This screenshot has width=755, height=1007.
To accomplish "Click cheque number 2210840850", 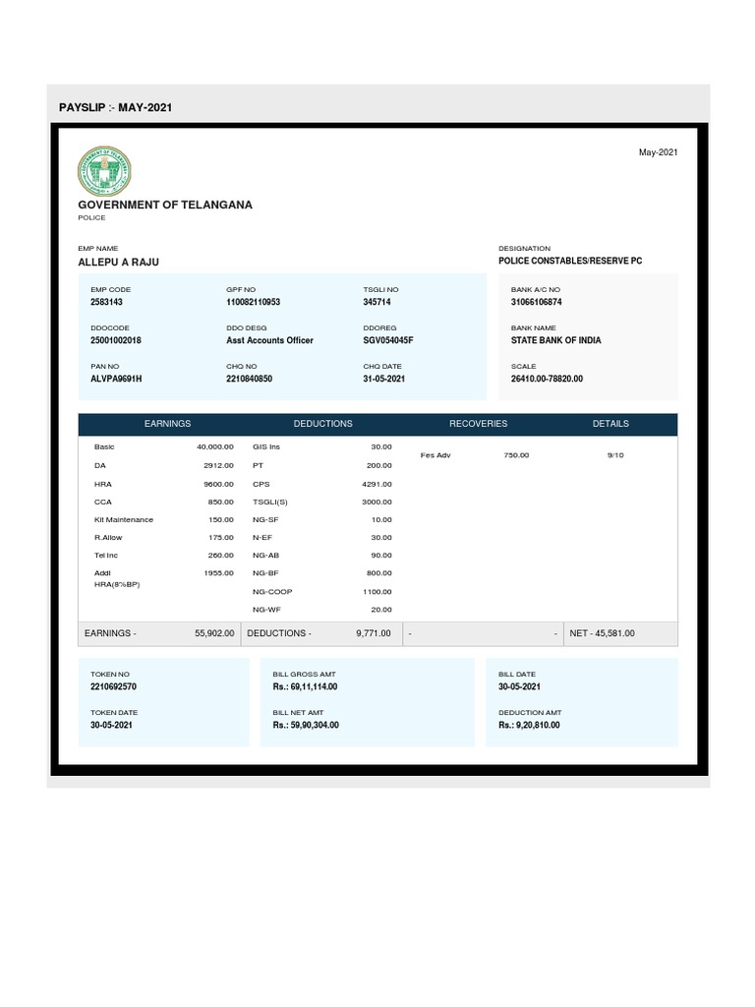I will [249, 379].
